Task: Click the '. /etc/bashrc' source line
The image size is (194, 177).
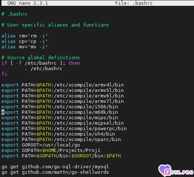Action: click(44, 69)
